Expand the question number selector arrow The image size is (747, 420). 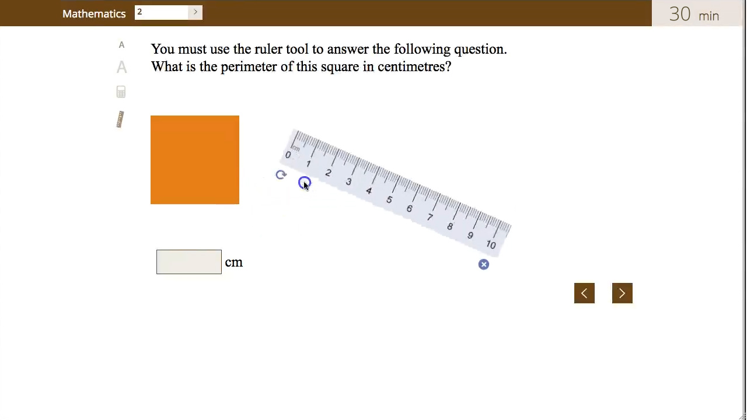point(196,12)
